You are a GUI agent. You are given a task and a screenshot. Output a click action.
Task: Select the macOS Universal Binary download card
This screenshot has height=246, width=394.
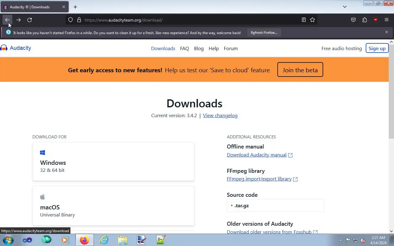click(x=113, y=206)
